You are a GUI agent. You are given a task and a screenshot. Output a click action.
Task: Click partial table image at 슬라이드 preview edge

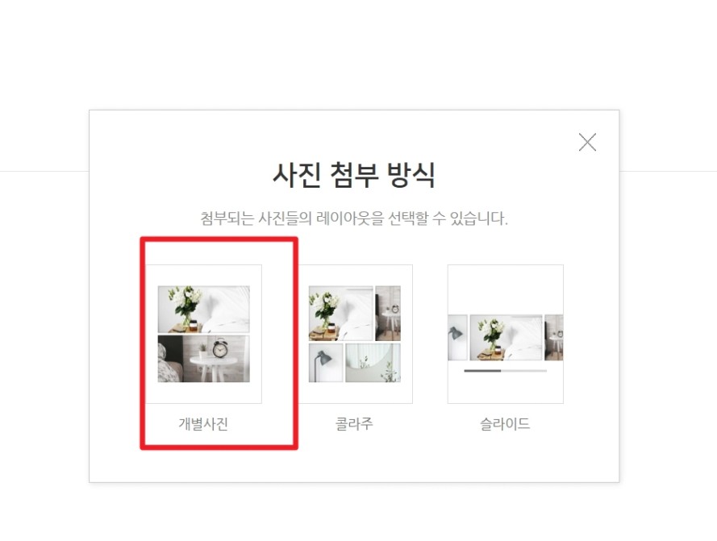[554, 338]
